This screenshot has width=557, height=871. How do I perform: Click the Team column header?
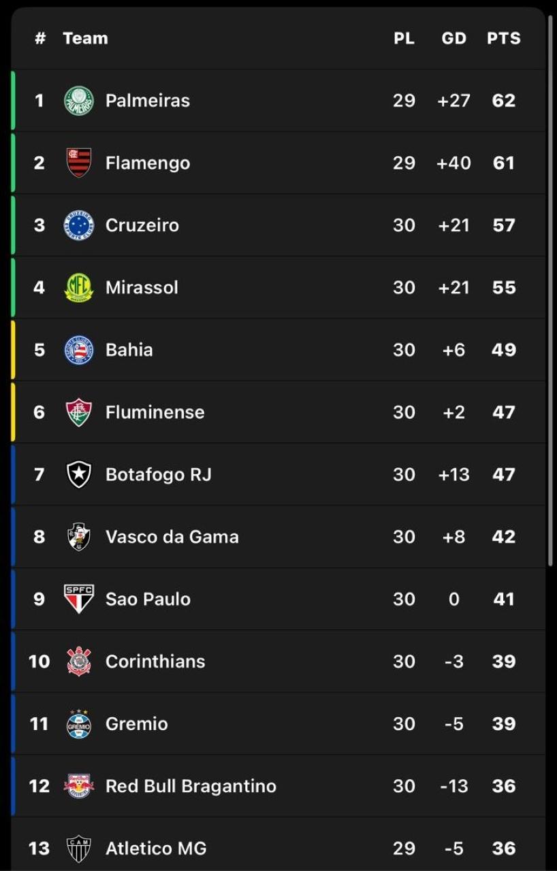[x=85, y=38]
